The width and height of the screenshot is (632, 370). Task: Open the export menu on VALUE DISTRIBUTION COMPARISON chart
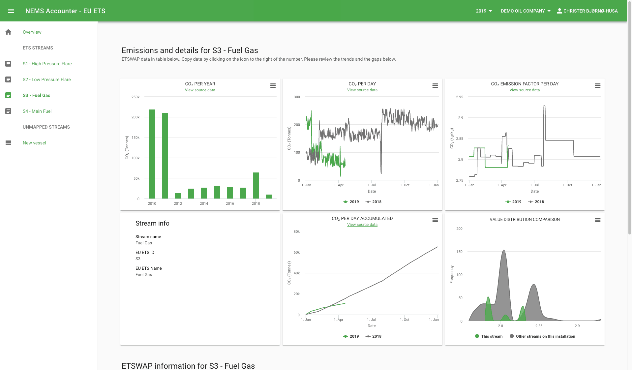click(597, 219)
